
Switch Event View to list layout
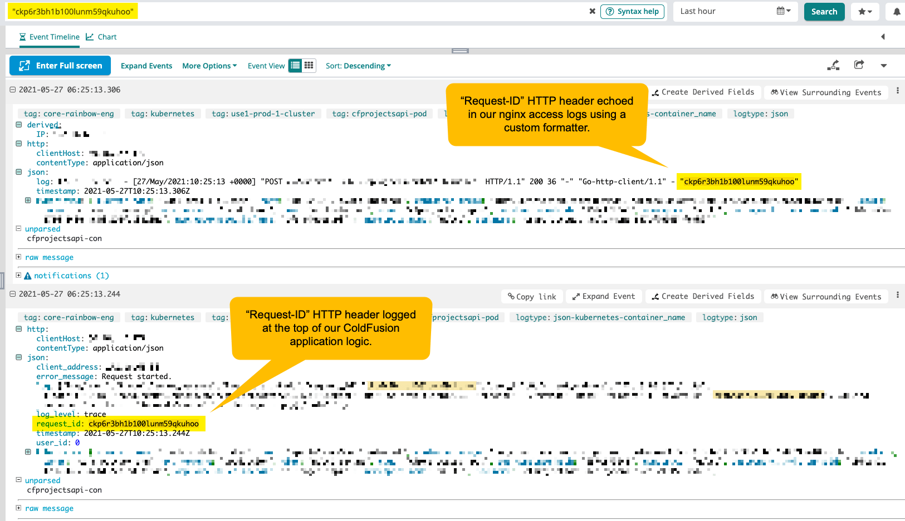tap(296, 65)
